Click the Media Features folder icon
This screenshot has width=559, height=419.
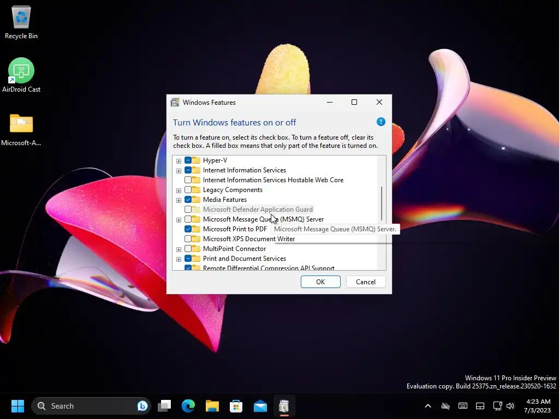pyautogui.click(x=196, y=200)
